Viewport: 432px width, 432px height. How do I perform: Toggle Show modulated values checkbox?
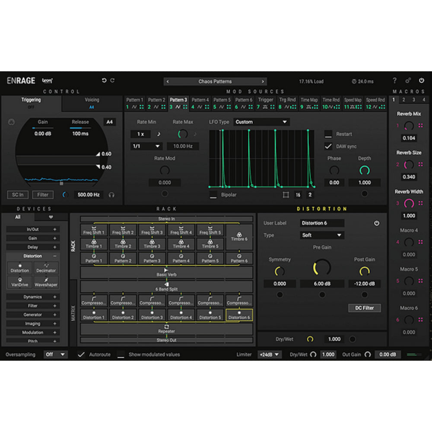[x=121, y=355]
